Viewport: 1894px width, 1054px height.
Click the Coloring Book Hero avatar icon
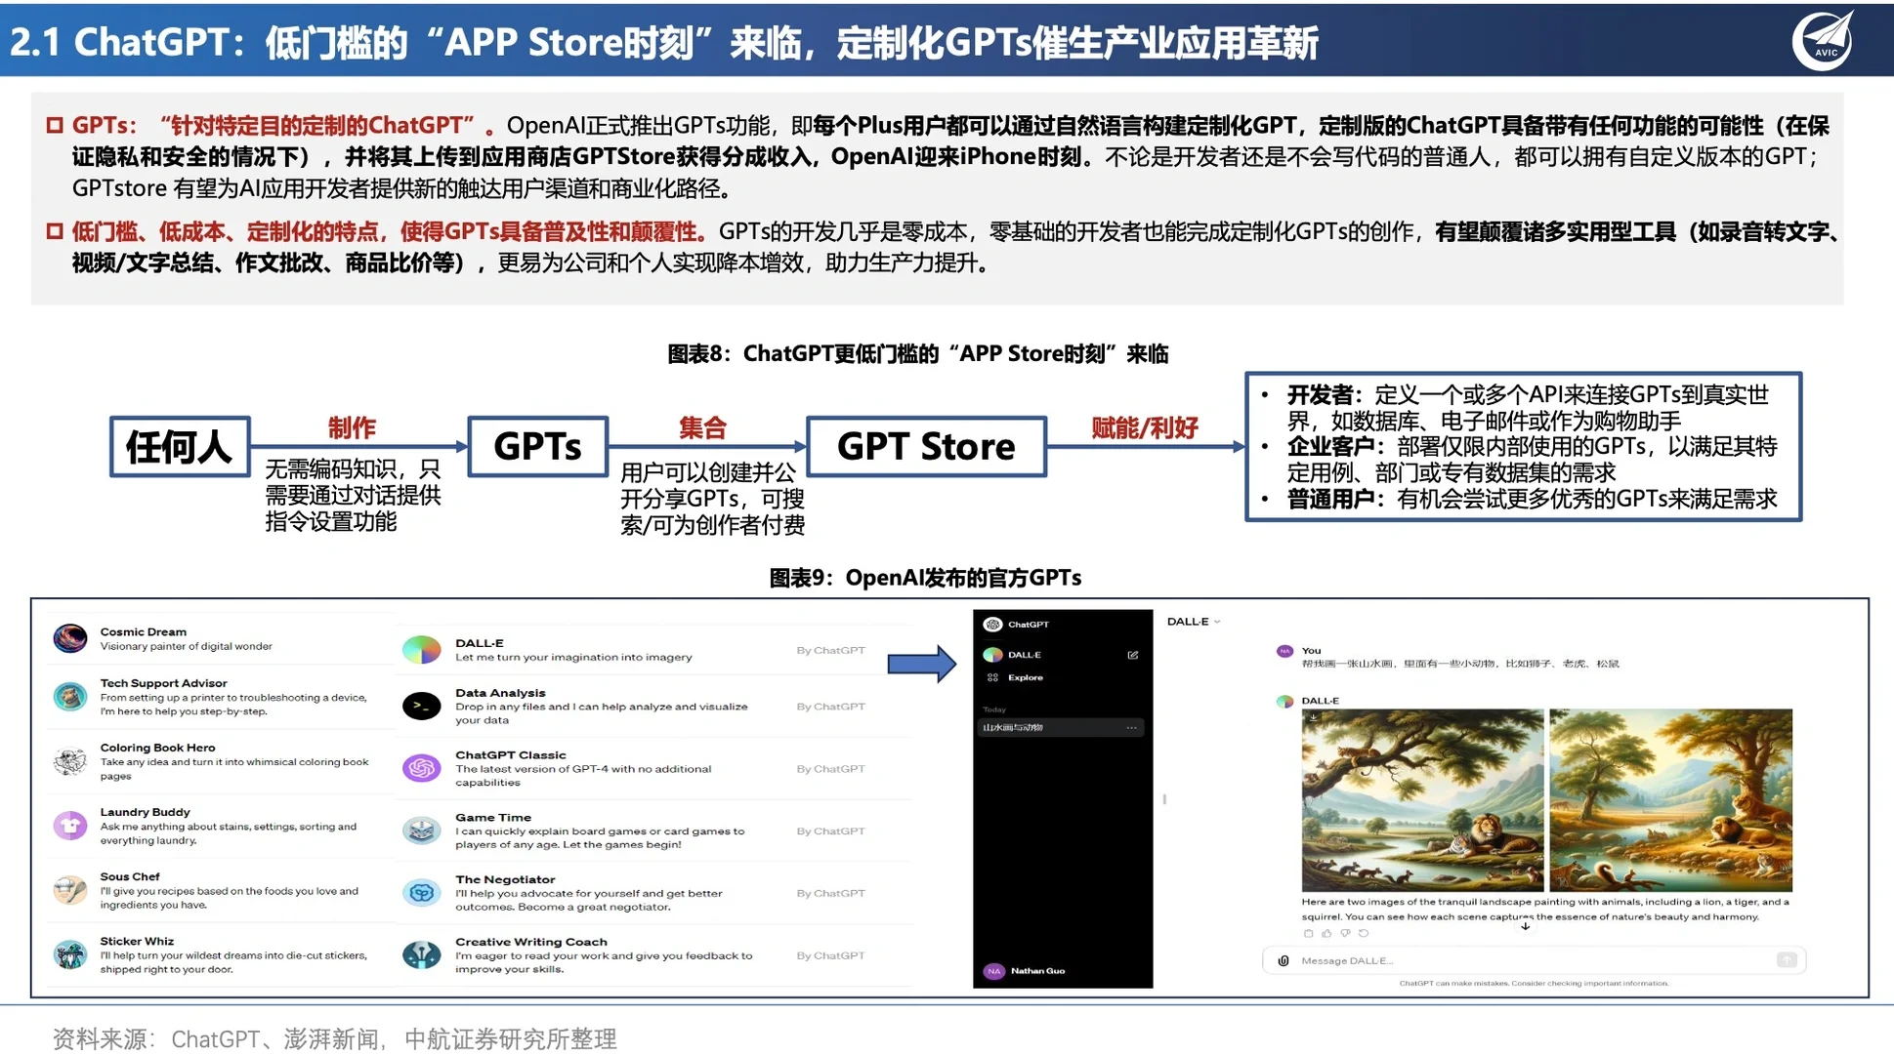point(69,761)
